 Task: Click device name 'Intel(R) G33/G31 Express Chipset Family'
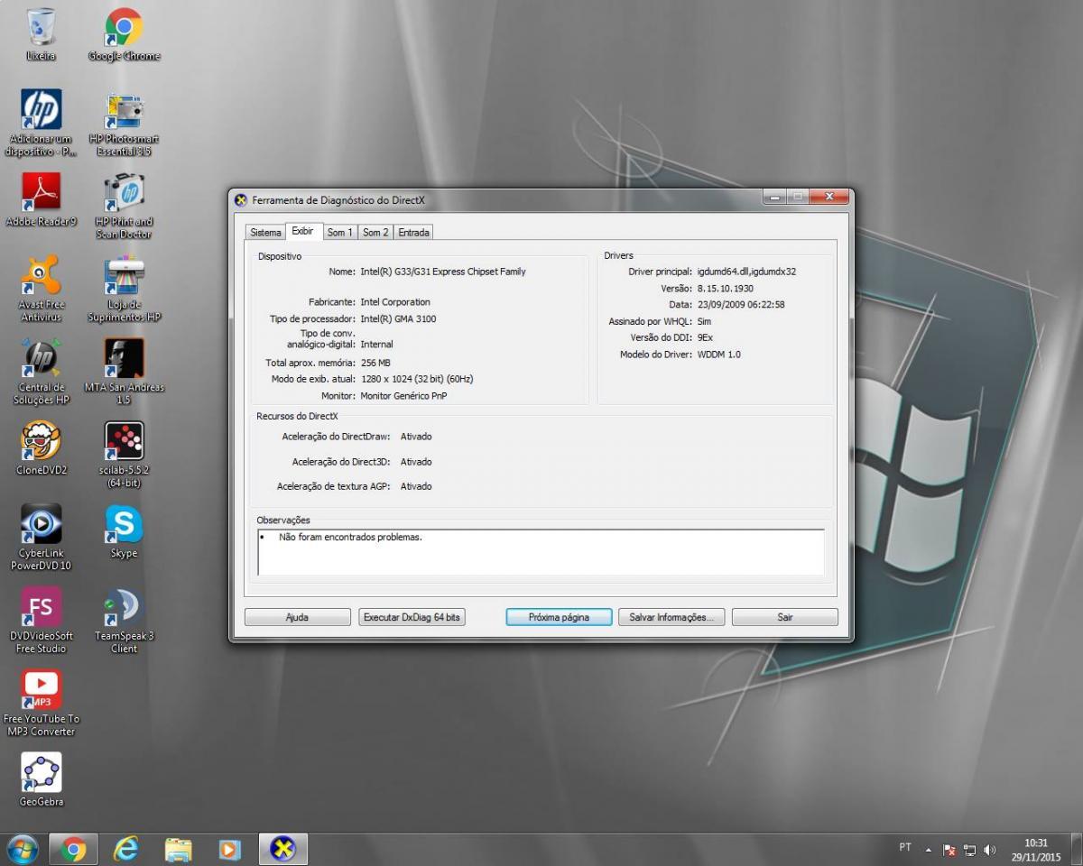click(x=443, y=272)
